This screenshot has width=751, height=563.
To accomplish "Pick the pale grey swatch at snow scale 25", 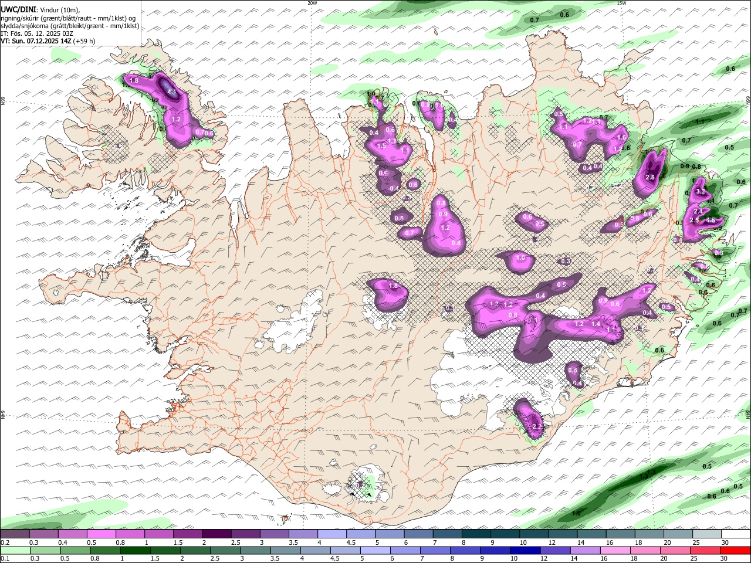I will [x=707, y=534].
